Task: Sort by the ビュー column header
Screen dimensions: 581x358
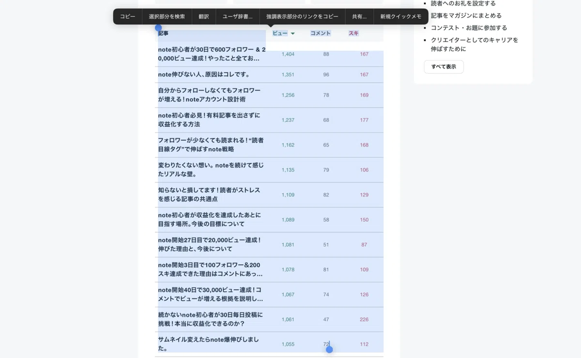Action: (280, 33)
